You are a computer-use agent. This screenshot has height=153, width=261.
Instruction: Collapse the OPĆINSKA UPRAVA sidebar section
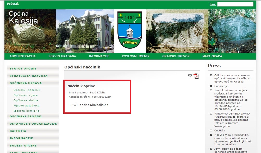pyautogui.click(x=26, y=83)
